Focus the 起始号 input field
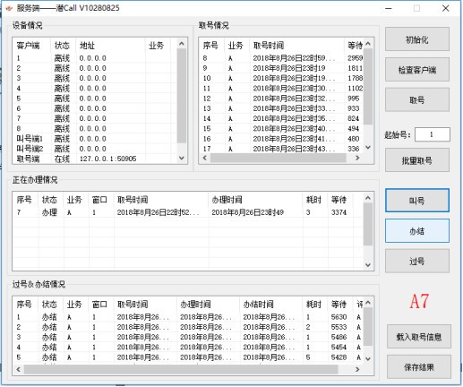The height and width of the screenshot is (387, 463). click(x=432, y=134)
